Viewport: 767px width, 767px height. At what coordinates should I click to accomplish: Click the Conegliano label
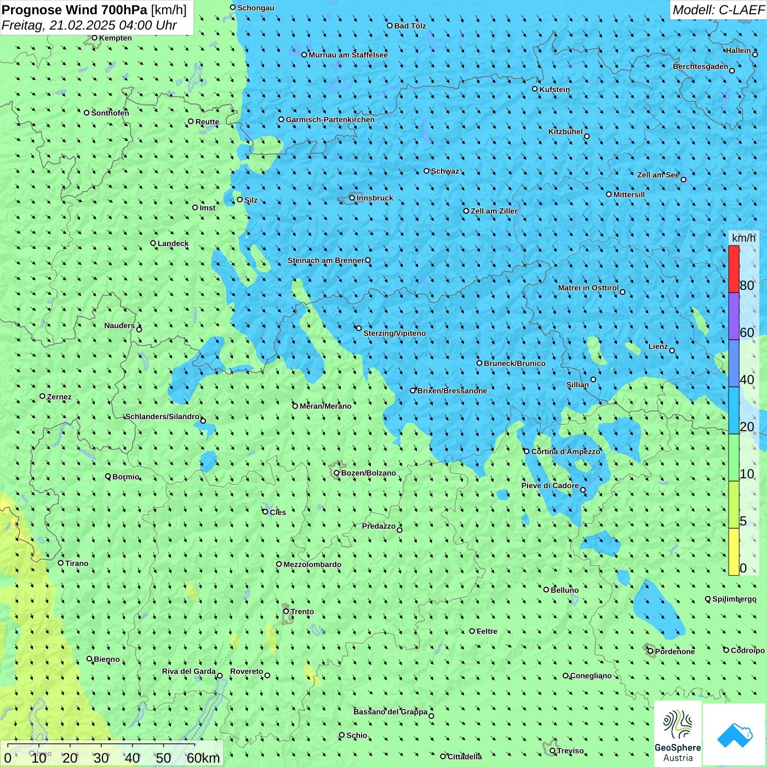[591, 676]
